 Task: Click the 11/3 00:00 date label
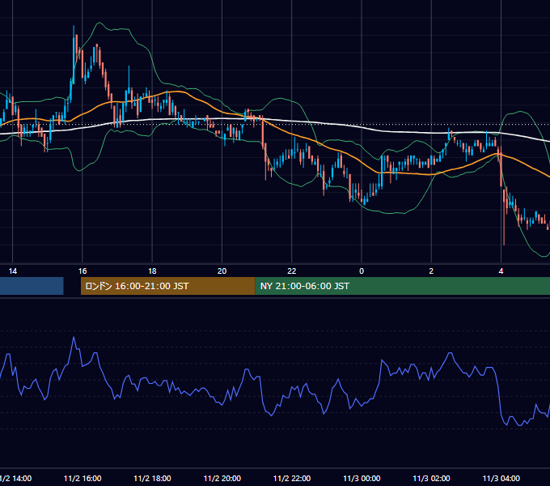click(362, 478)
